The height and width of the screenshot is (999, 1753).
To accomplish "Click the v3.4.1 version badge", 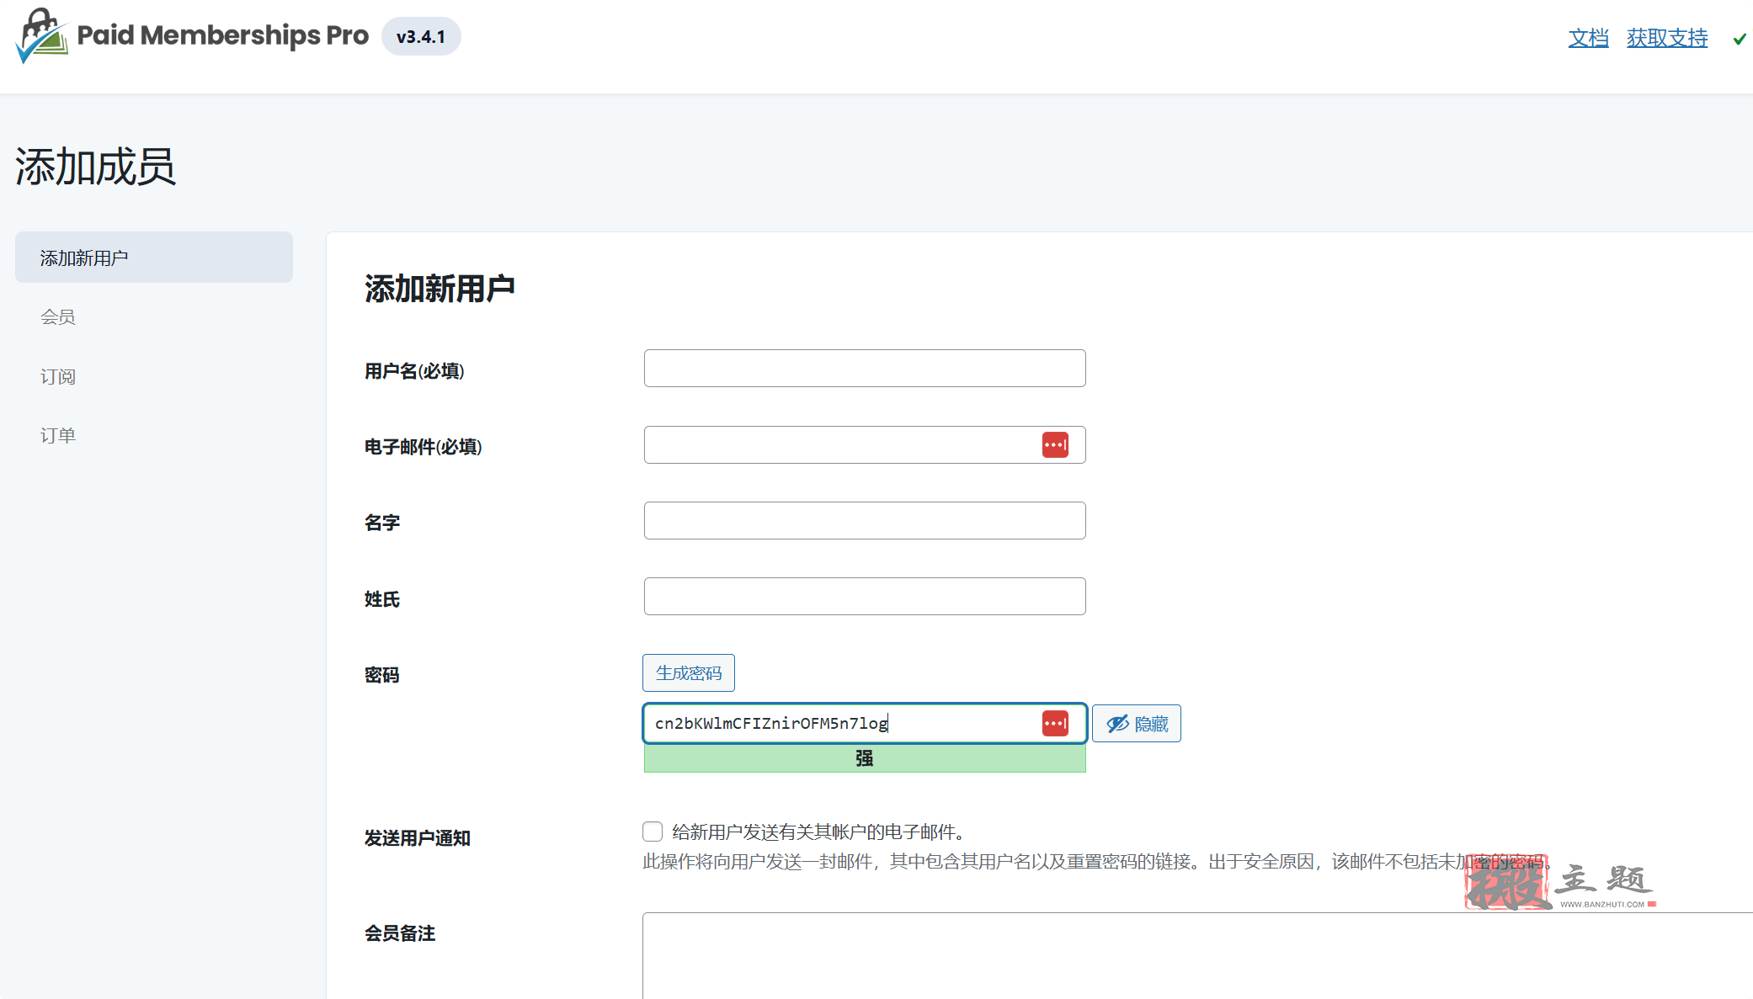I will 421,37.
